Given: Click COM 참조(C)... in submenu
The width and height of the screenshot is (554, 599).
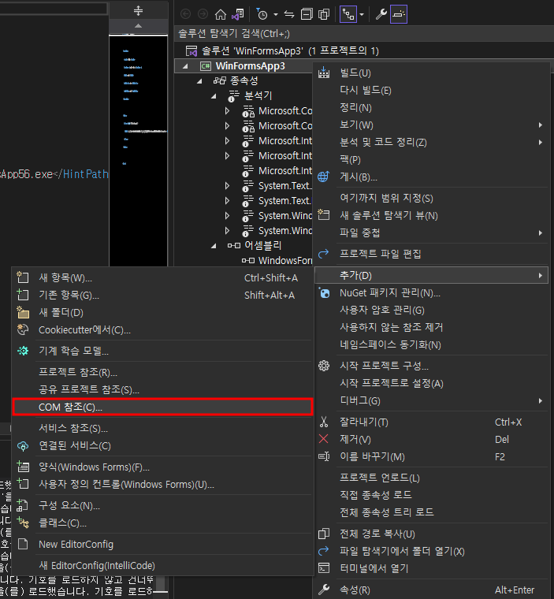Looking at the screenshot, I should point(162,407).
